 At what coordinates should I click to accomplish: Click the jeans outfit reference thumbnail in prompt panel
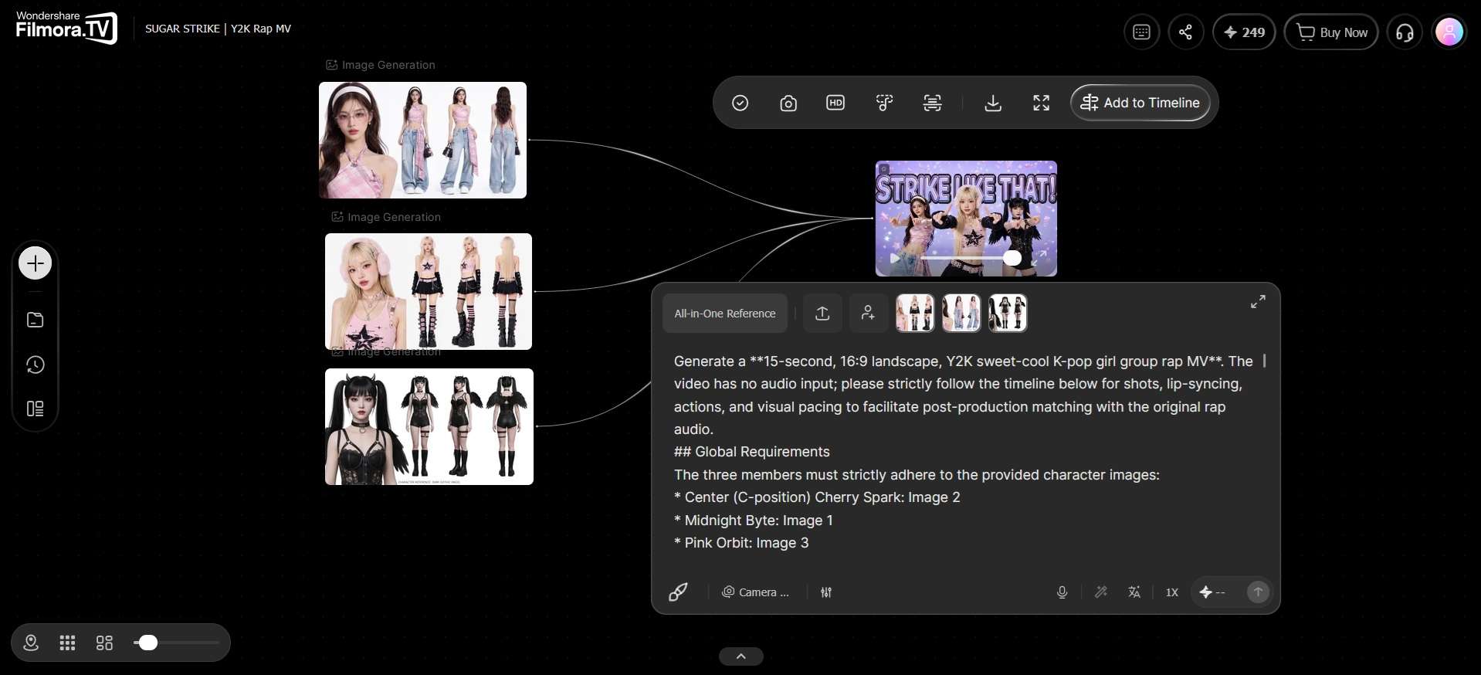(961, 314)
